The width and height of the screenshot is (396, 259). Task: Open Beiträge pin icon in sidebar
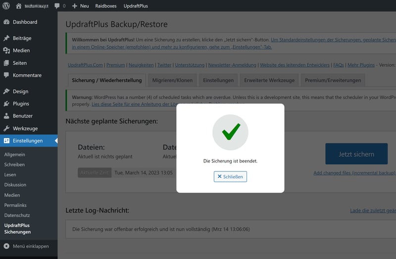pos(6,38)
